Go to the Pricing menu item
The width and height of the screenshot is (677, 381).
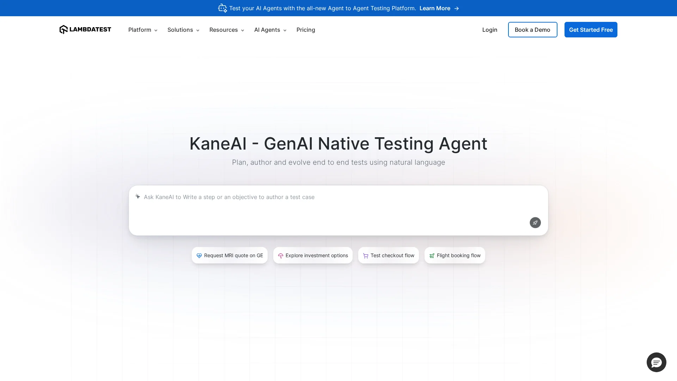(x=306, y=30)
